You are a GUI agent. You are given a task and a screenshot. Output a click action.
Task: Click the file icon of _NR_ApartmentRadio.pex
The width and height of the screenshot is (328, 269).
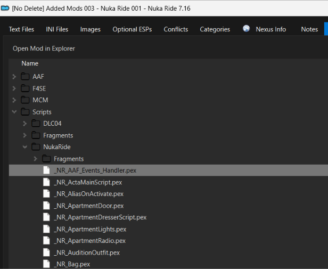click(46, 241)
